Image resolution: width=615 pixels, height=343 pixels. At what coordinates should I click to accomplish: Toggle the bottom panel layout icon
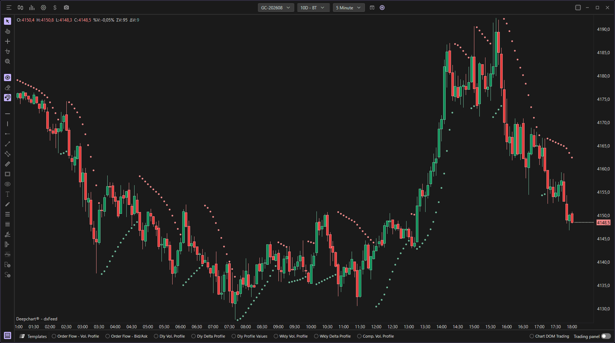[8, 335]
